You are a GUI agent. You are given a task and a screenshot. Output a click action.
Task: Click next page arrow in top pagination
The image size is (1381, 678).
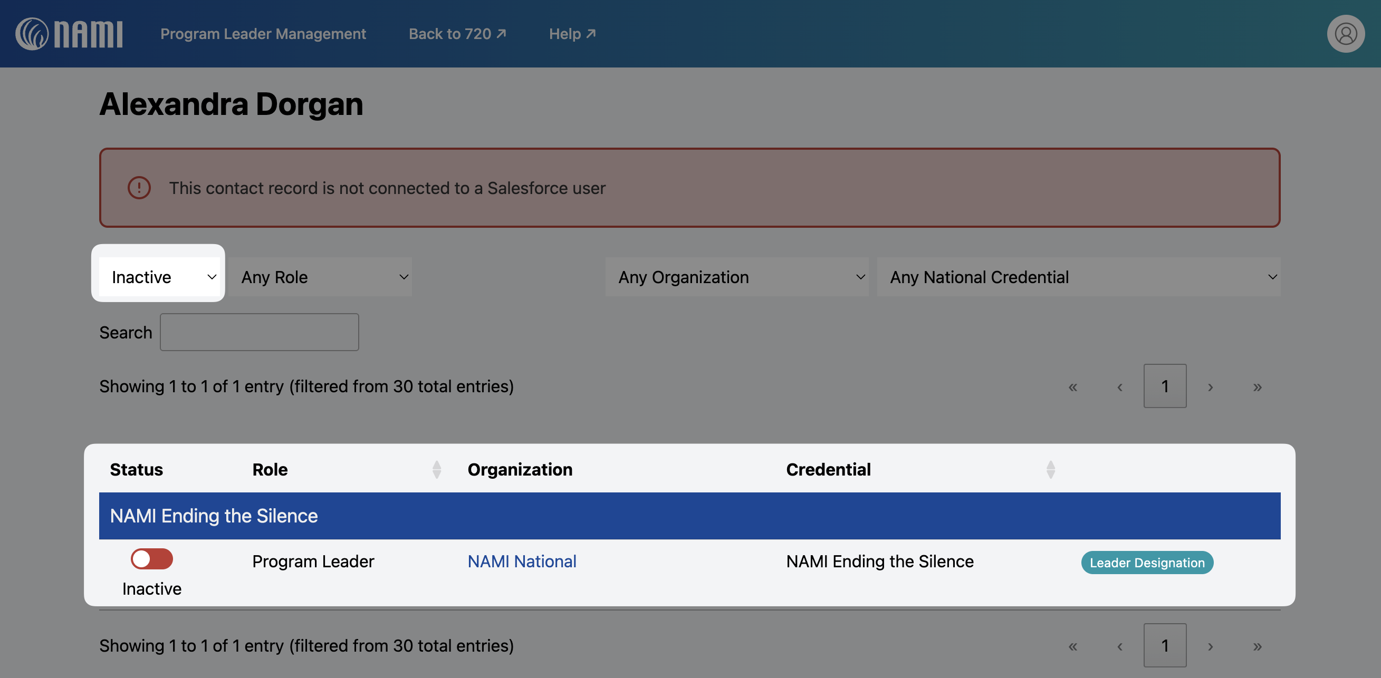(1210, 386)
